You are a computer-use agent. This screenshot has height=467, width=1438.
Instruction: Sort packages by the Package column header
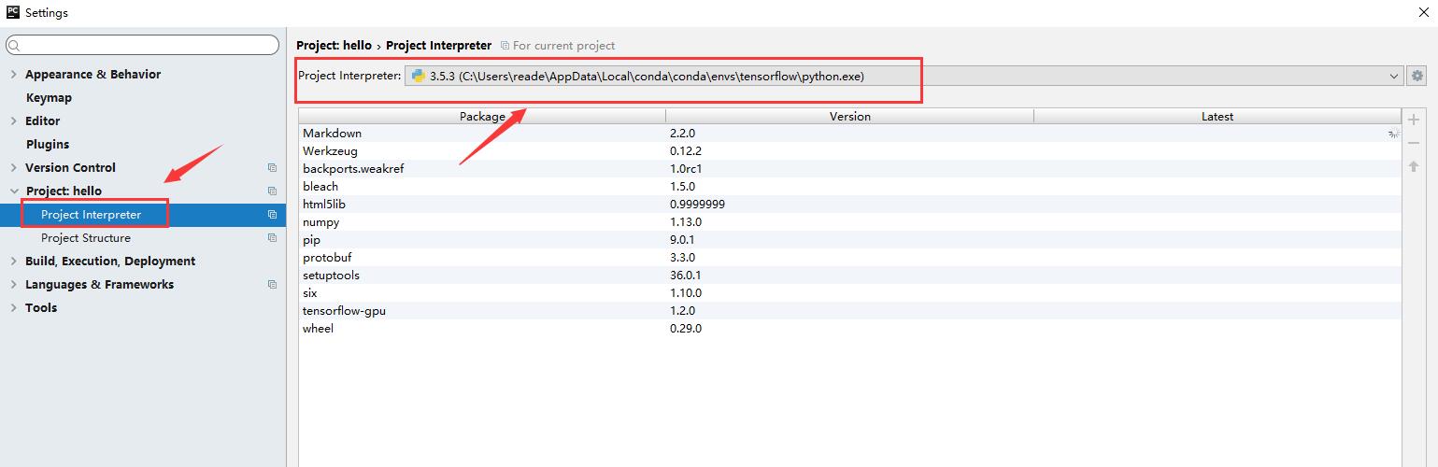[481, 117]
